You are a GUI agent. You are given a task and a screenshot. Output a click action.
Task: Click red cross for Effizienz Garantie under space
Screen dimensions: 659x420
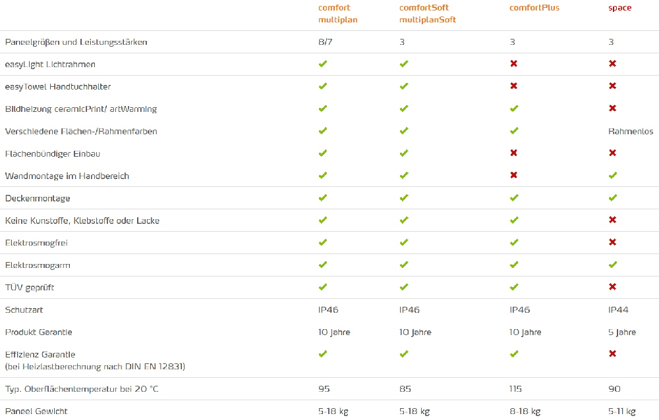613,354
